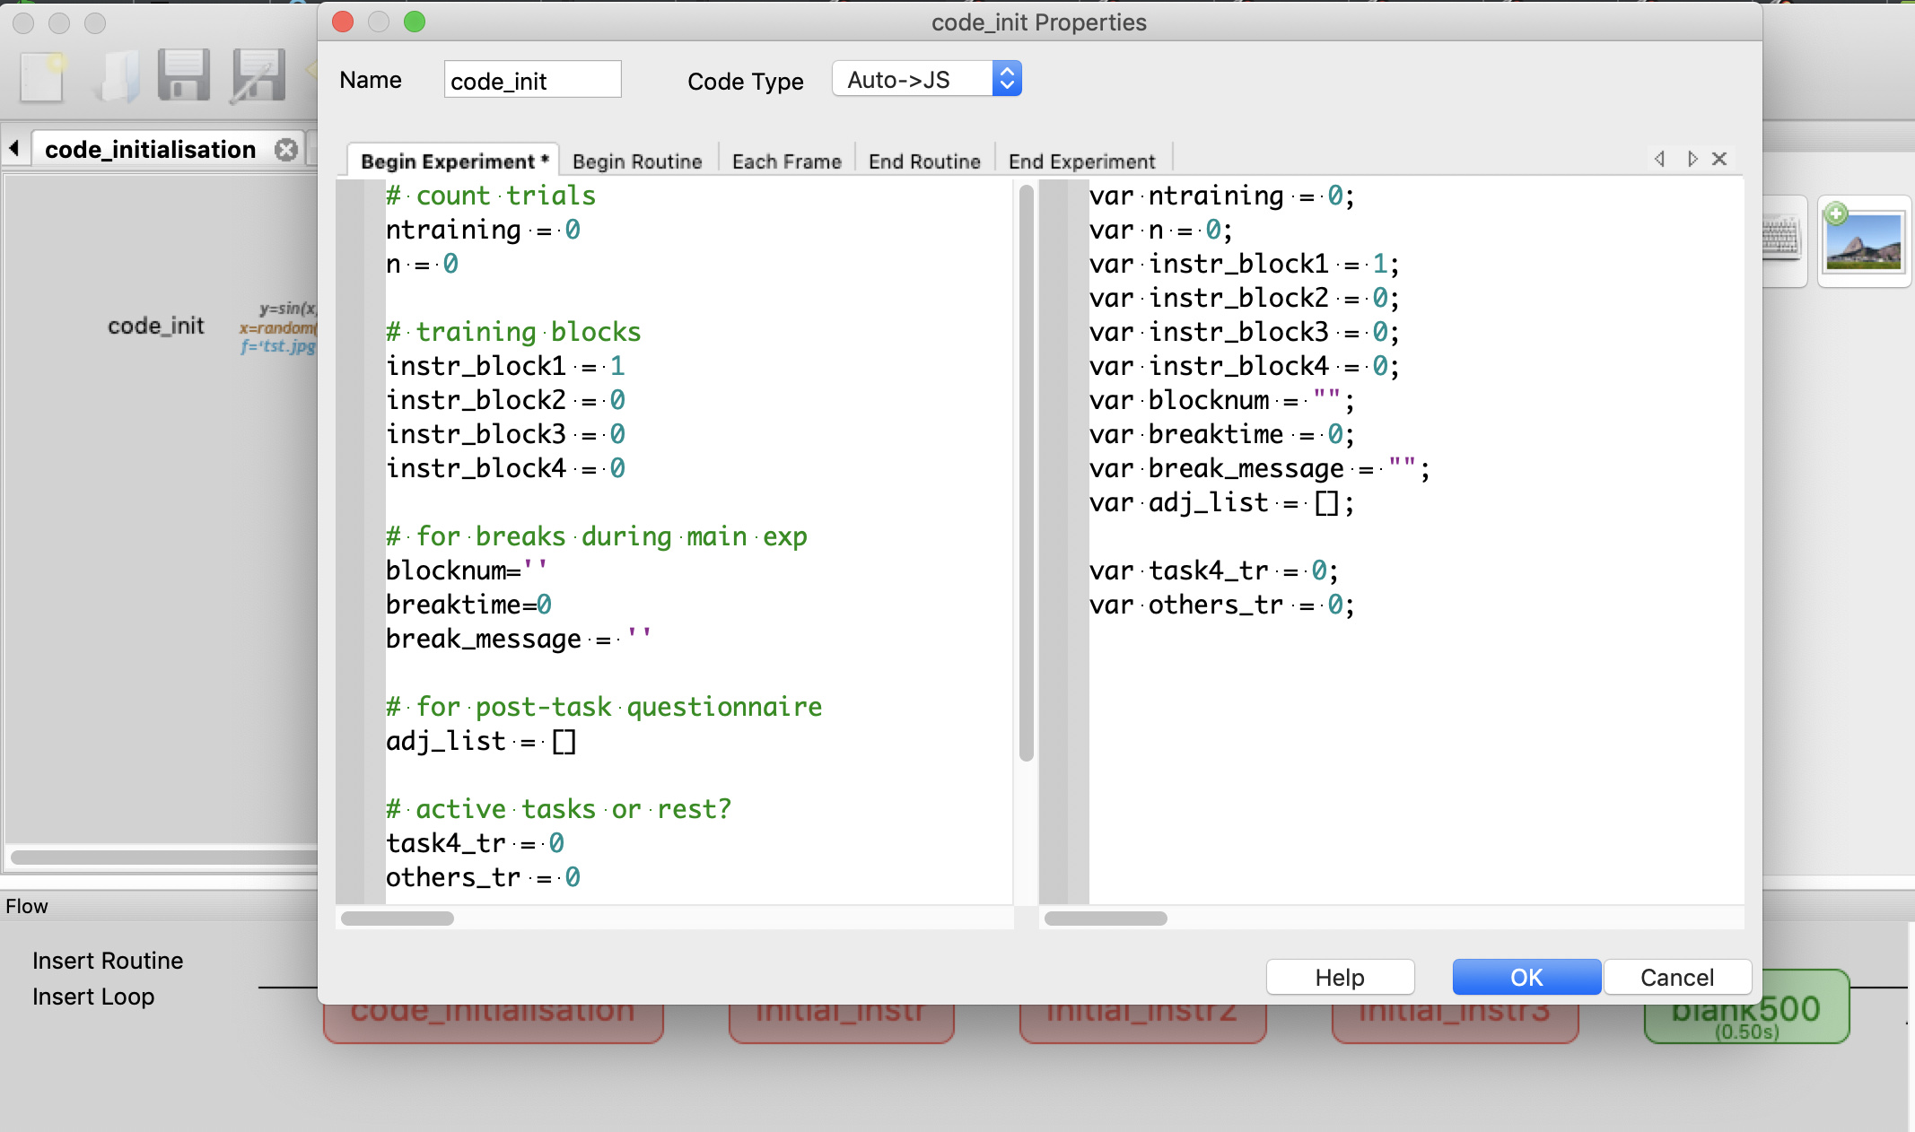Close the code_initialisation routine tab
The height and width of the screenshot is (1132, 1915).
pos(286,150)
